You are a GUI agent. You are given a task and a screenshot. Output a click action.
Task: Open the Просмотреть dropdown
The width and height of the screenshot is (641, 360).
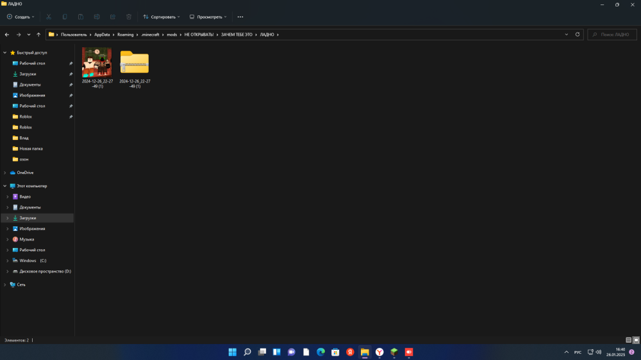pos(208,17)
